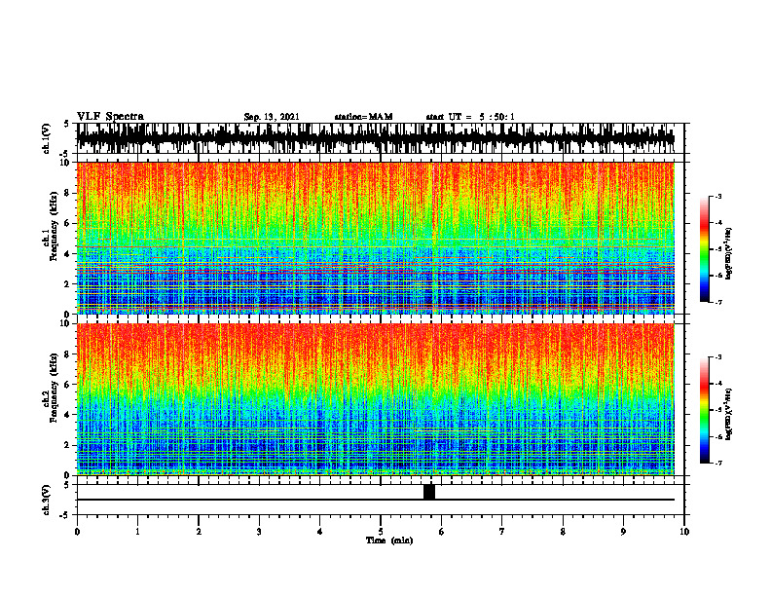771x596 pixels.
Task: Click the ch.1 "Frequency (kHz)" axis label
Action: click(x=55, y=224)
